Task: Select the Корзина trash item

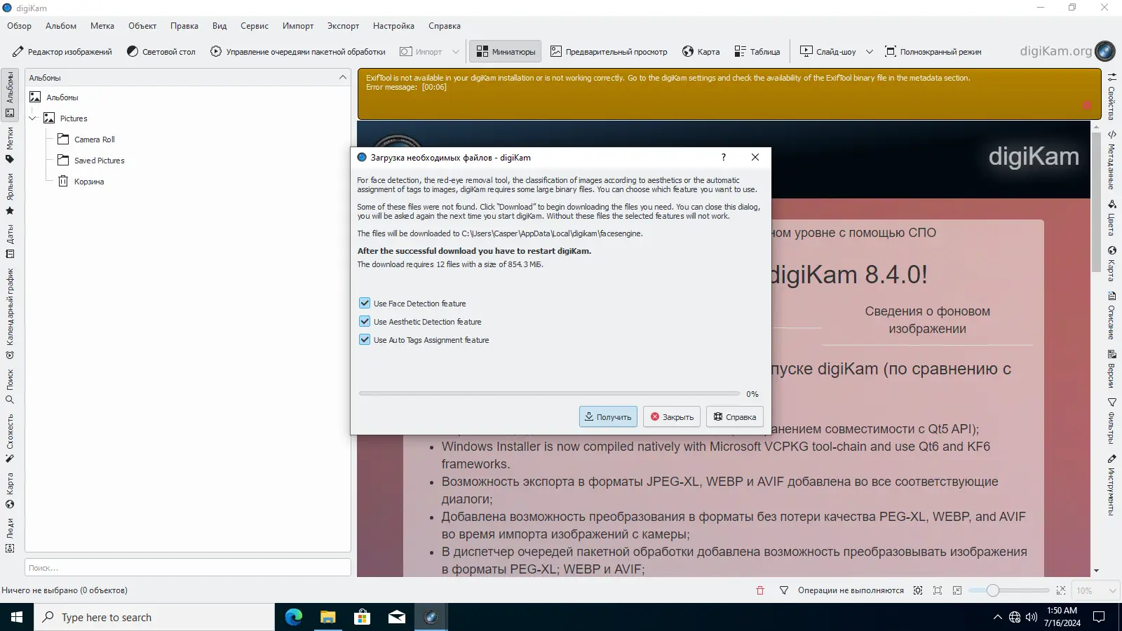Action: click(x=88, y=182)
